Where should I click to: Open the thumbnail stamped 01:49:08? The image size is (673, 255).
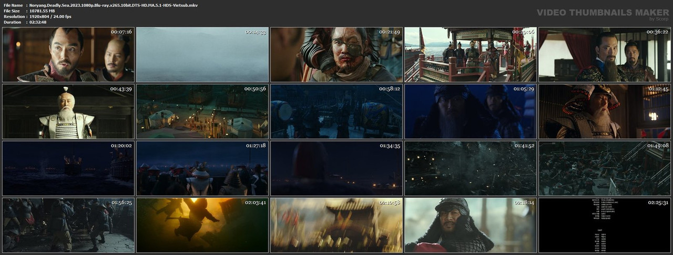(x=605, y=168)
